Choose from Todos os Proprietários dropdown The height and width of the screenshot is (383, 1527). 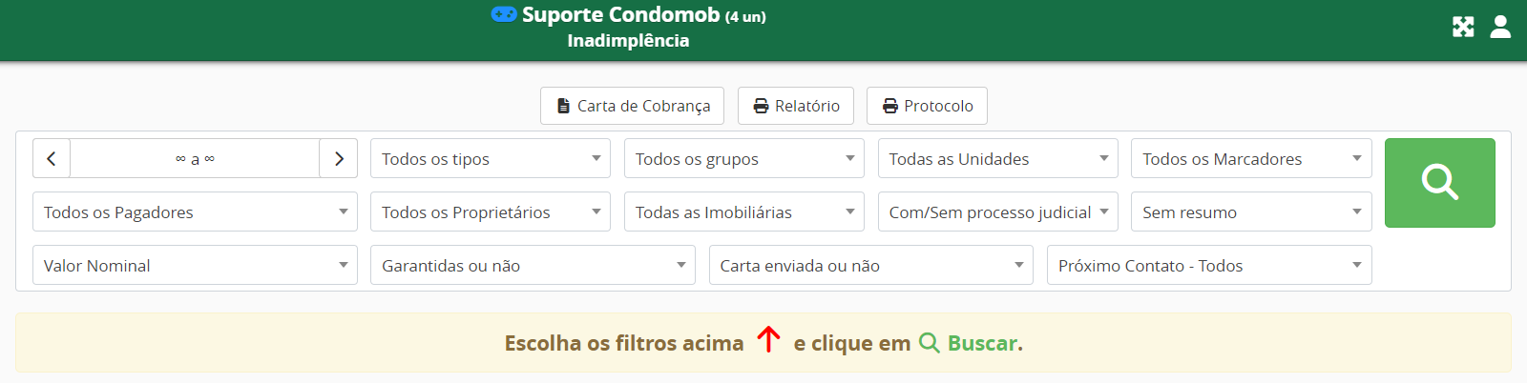[491, 212]
